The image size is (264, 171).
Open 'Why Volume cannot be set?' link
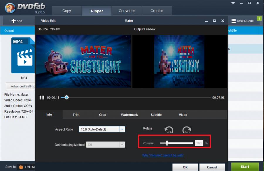[x=163, y=155]
